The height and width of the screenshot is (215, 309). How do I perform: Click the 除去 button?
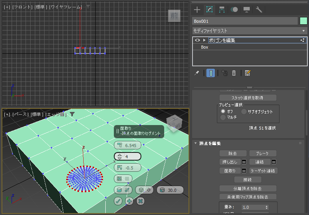click(233, 153)
